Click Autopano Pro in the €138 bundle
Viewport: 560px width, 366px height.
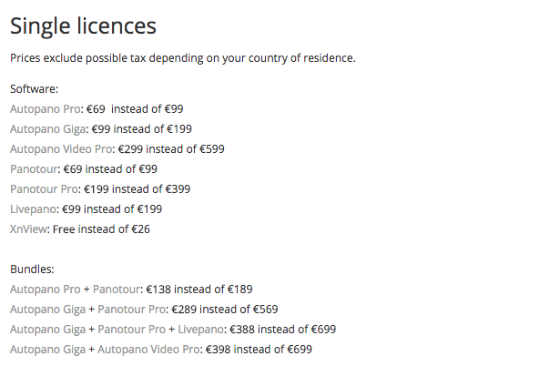pos(46,290)
